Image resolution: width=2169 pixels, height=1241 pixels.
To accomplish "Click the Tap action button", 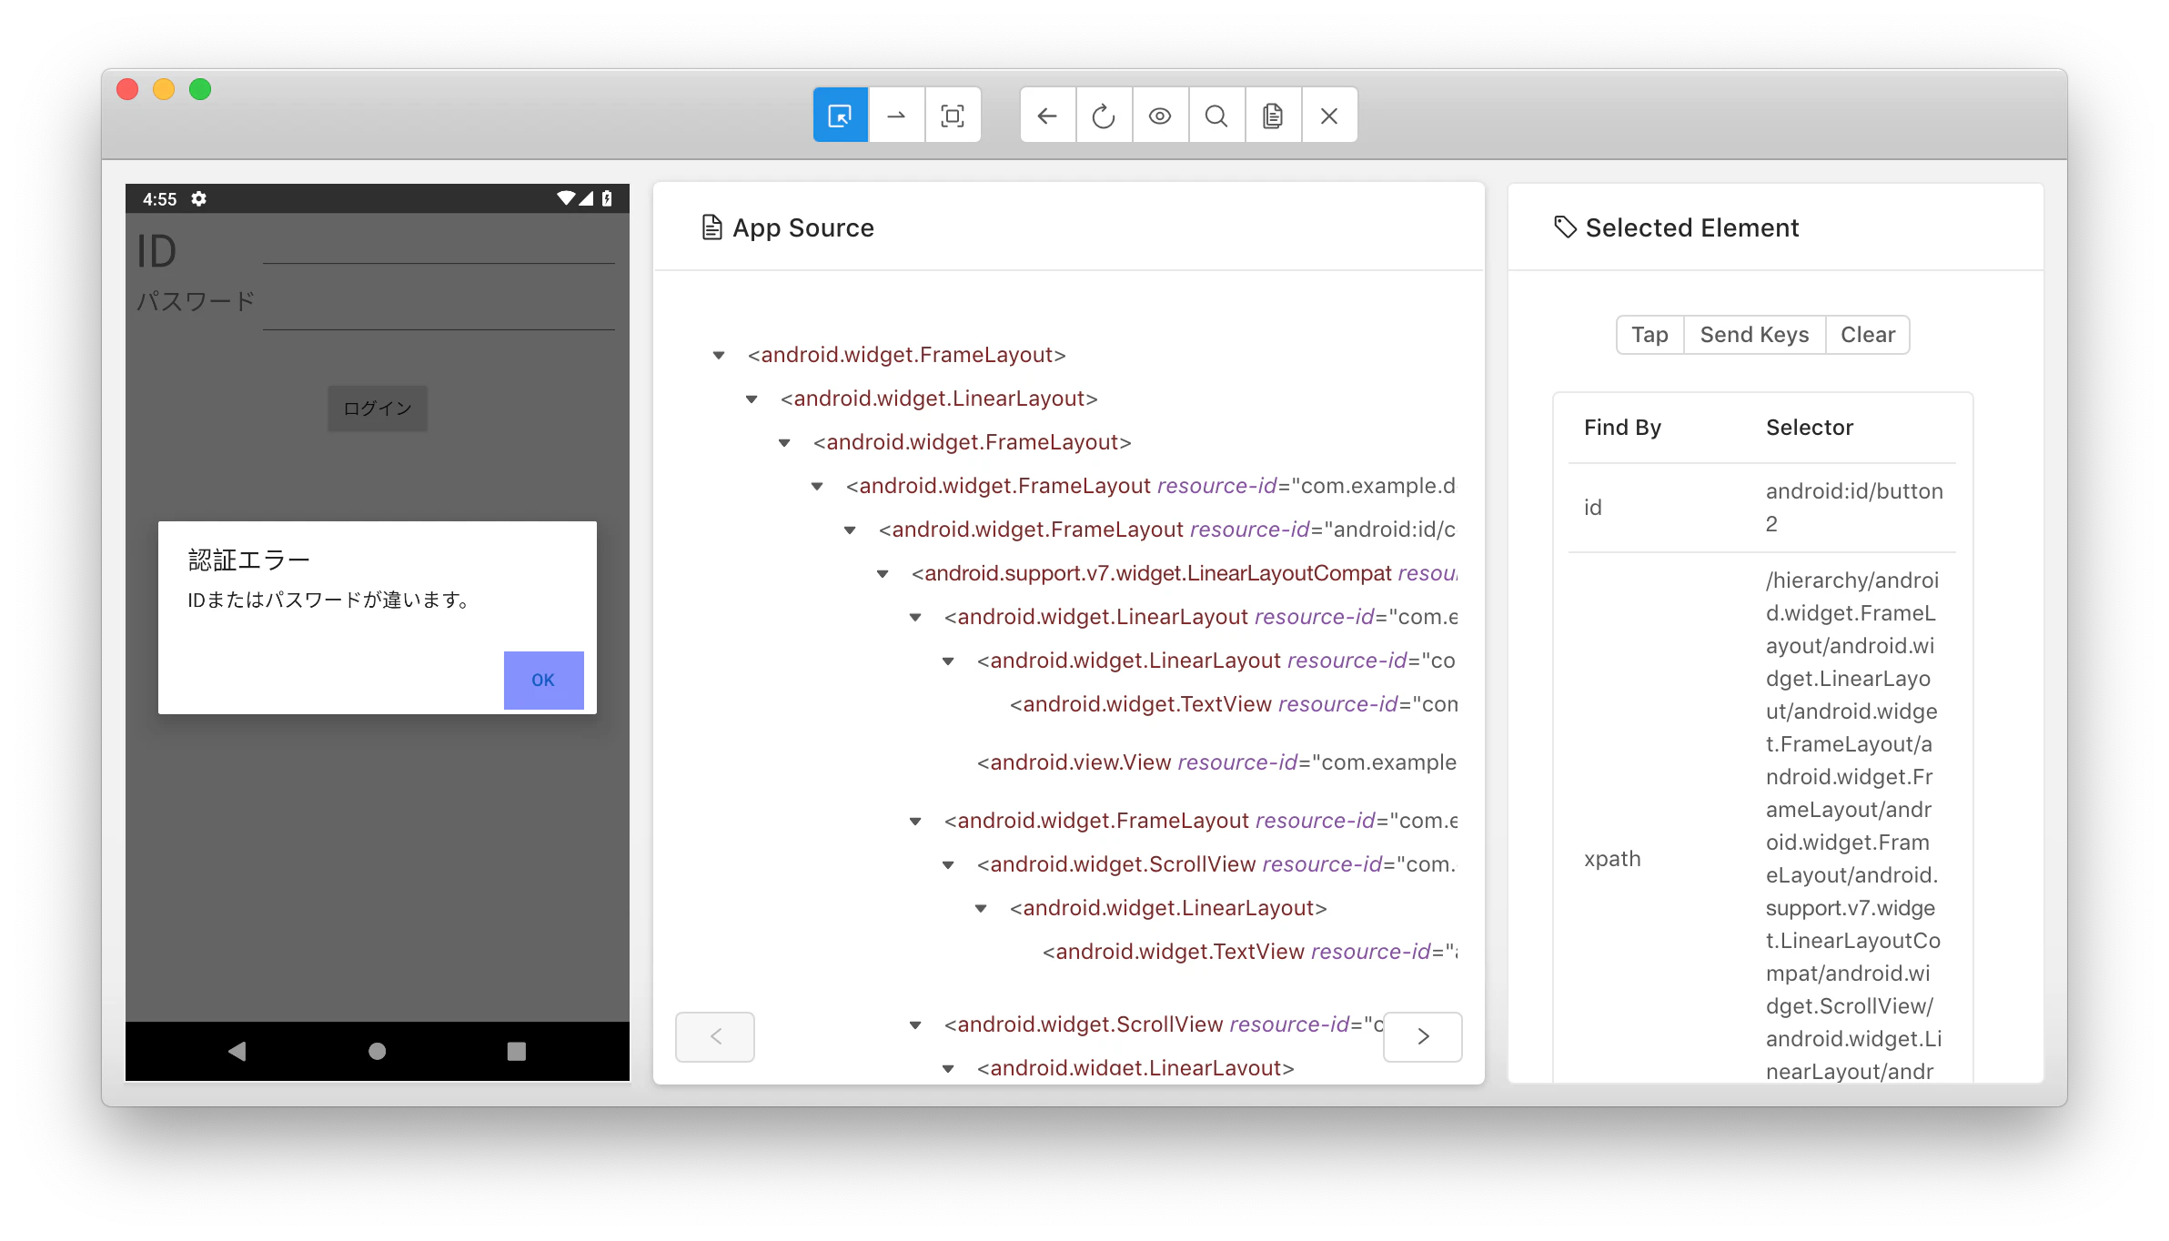I will (x=1649, y=335).
